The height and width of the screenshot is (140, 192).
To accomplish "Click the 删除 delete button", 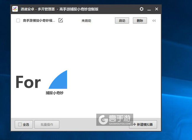I will pos(140,20).
